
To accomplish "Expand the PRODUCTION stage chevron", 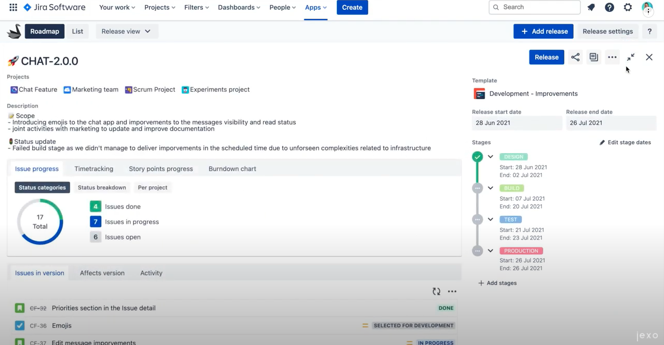I will [x=490, y=250].
